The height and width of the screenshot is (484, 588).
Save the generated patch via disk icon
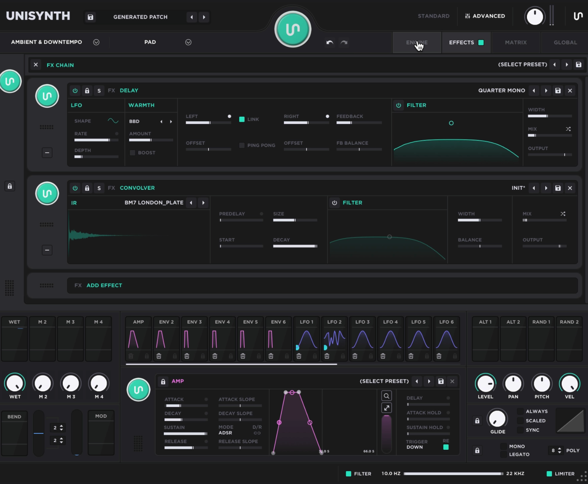90,17
